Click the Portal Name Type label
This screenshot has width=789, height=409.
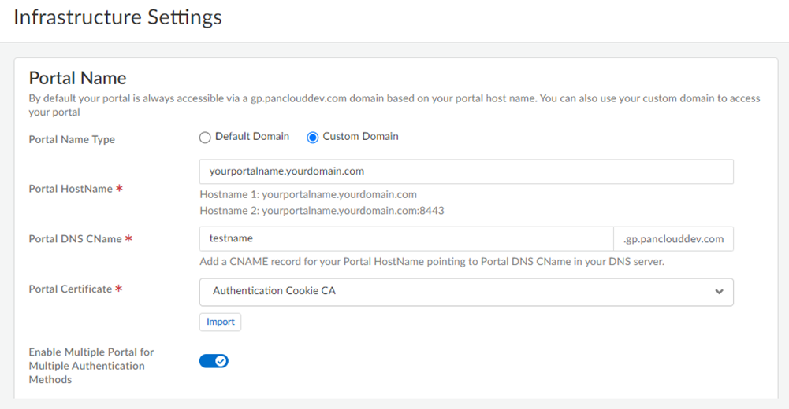coord(72,140)
